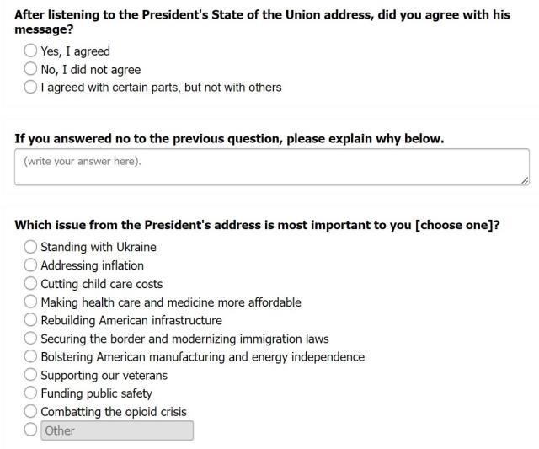Click the "Addressing inflation" label text
The image size is (539, 449).
click(93, 265)
